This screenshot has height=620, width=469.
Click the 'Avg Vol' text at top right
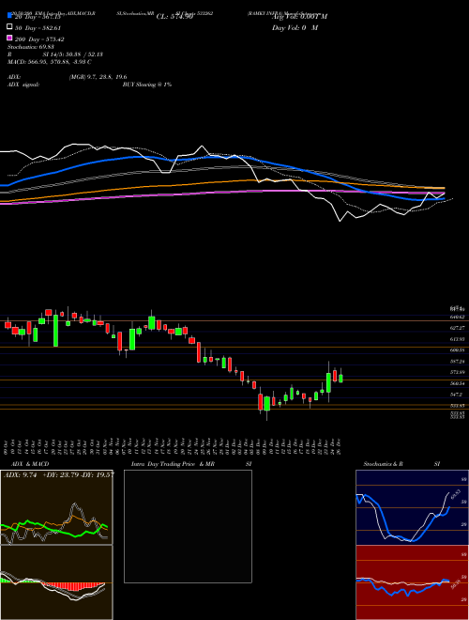[x=299, y=17]
